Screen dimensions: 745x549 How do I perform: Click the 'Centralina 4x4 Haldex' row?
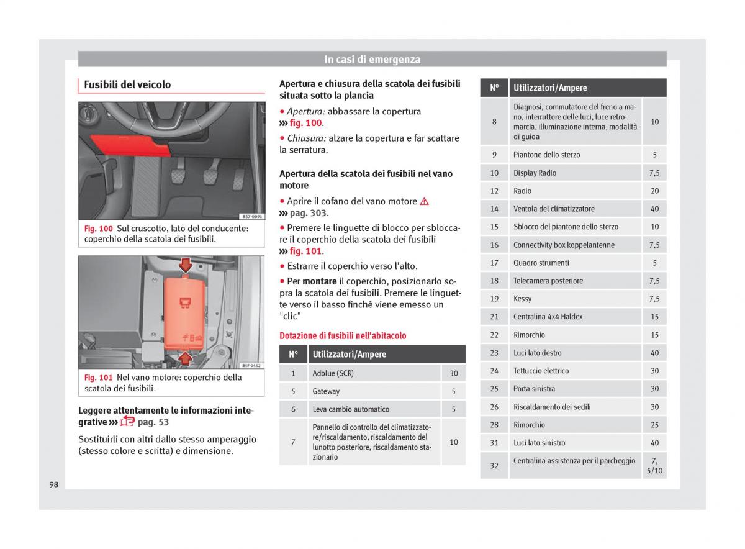[573, 317]
